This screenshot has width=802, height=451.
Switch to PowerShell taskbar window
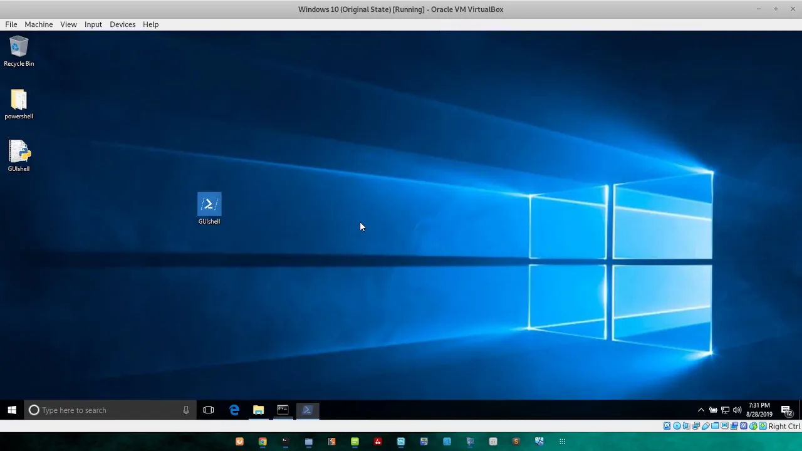click(307, 410)
